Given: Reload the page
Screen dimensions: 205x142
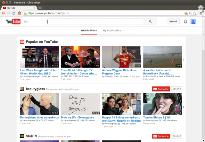Looking at the screenshot, I should [x=14, y=13].
